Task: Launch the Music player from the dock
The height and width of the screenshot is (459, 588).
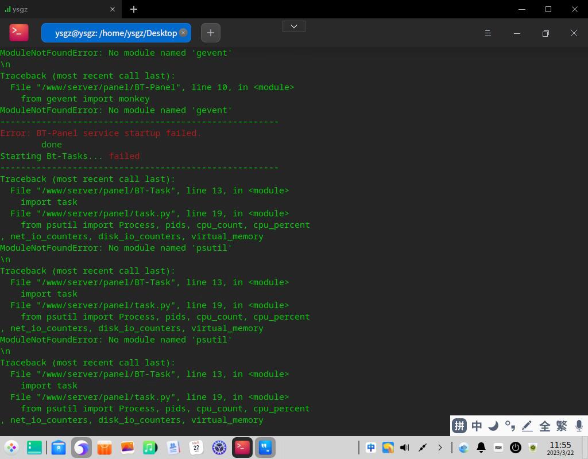Action: (x=150, y=448)
